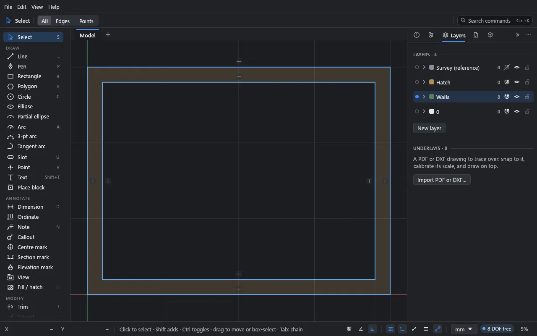Select the 3-pt arc tool
Screen dimensions: 537x336
point(34,136)
